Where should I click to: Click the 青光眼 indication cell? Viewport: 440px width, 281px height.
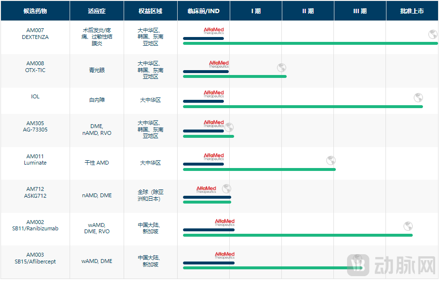click(x=97, y=70)
